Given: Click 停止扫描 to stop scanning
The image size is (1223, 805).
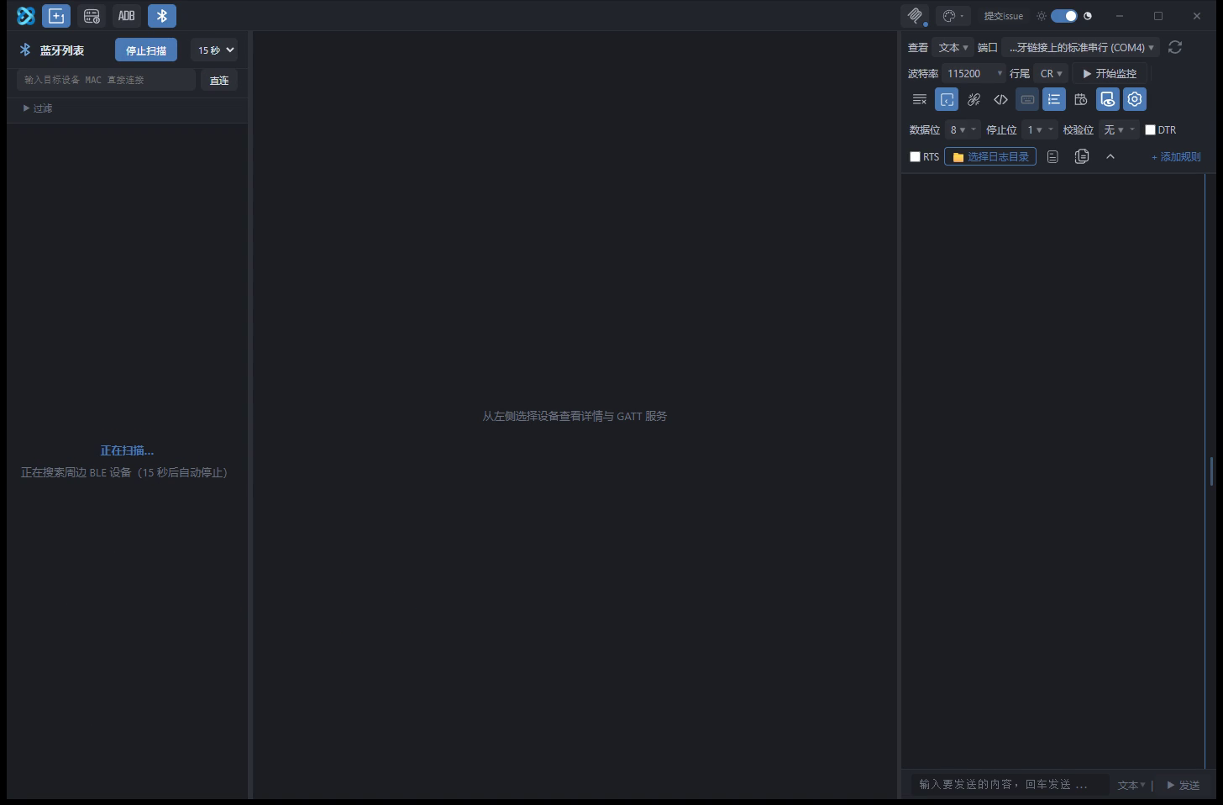Looking at the screenshot, I should tap(146, 50).
